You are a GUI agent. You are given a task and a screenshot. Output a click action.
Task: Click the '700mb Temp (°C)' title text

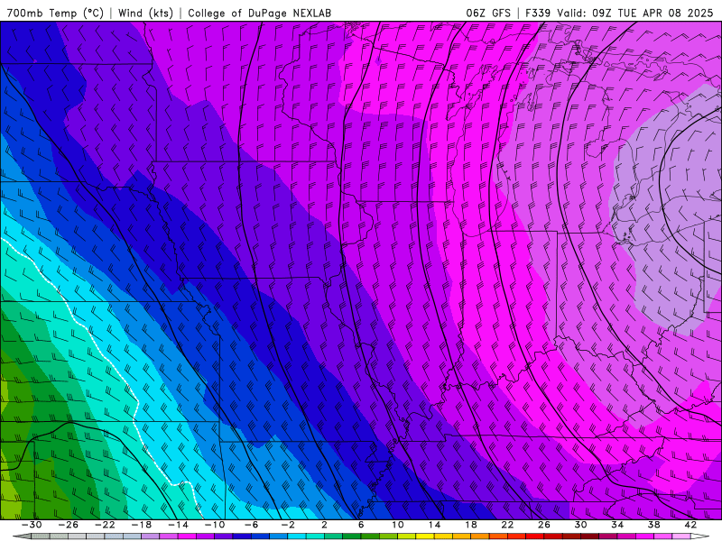pos(55,13)
